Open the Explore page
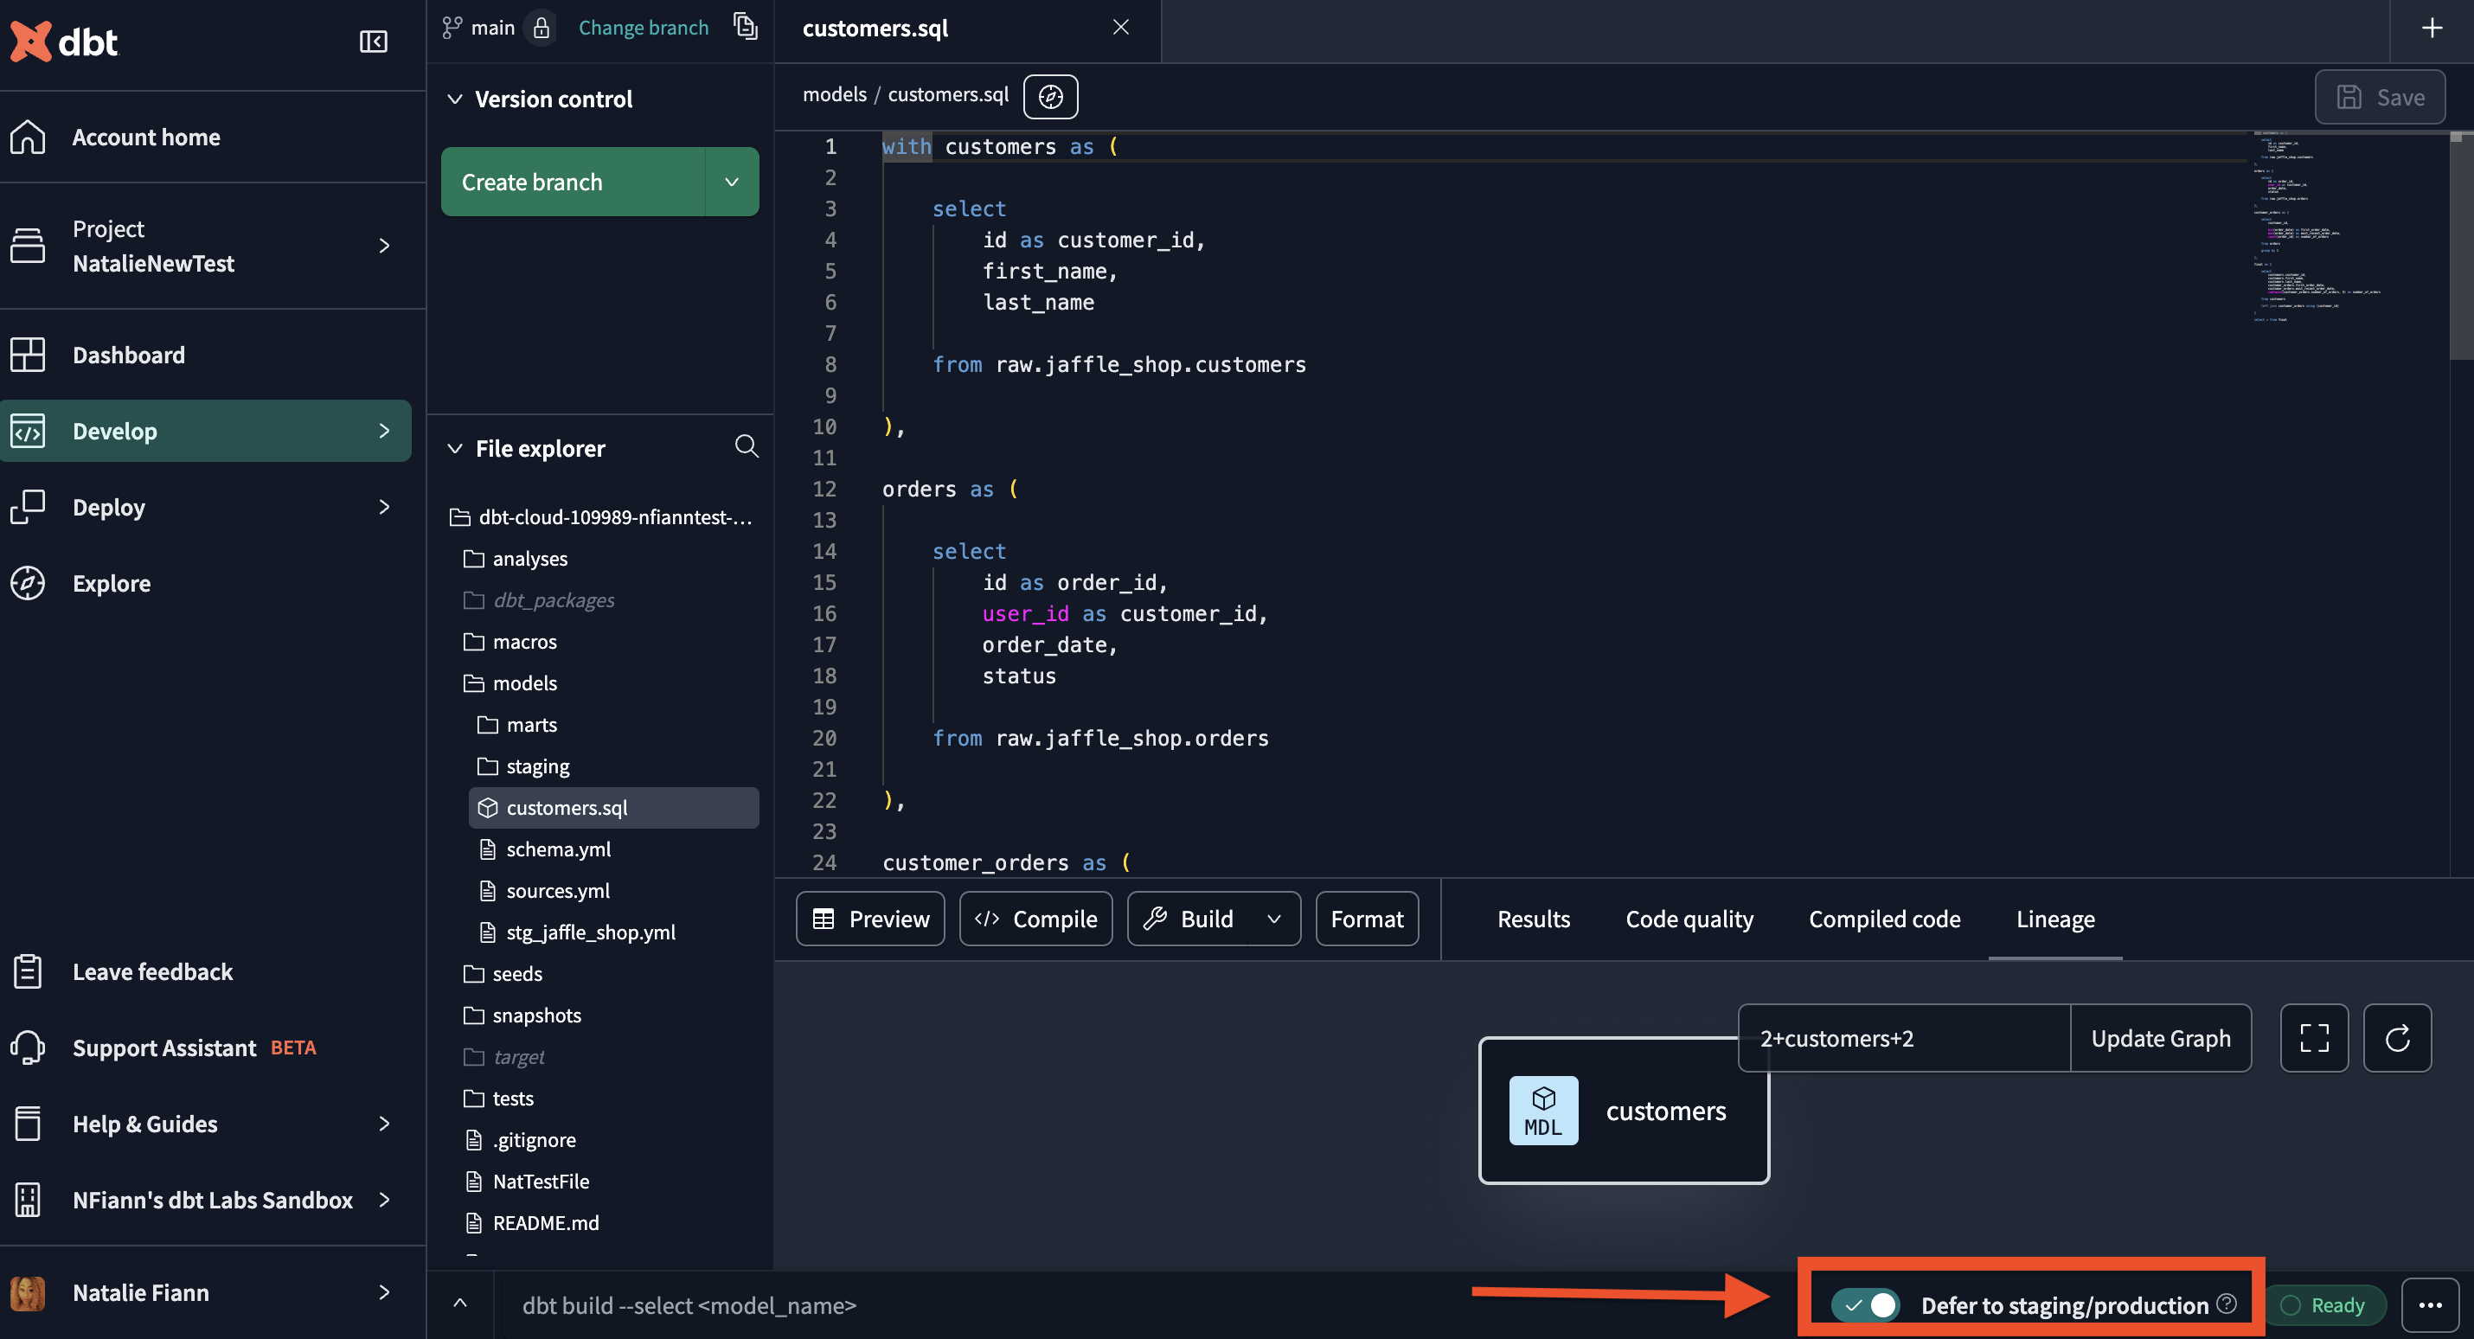This screenshot has width=2474, height=1339. pos(112,583)
